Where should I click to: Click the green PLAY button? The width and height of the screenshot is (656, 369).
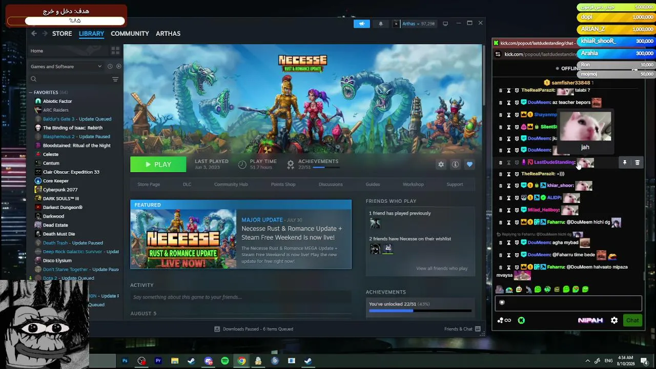[x=158, y=165]
